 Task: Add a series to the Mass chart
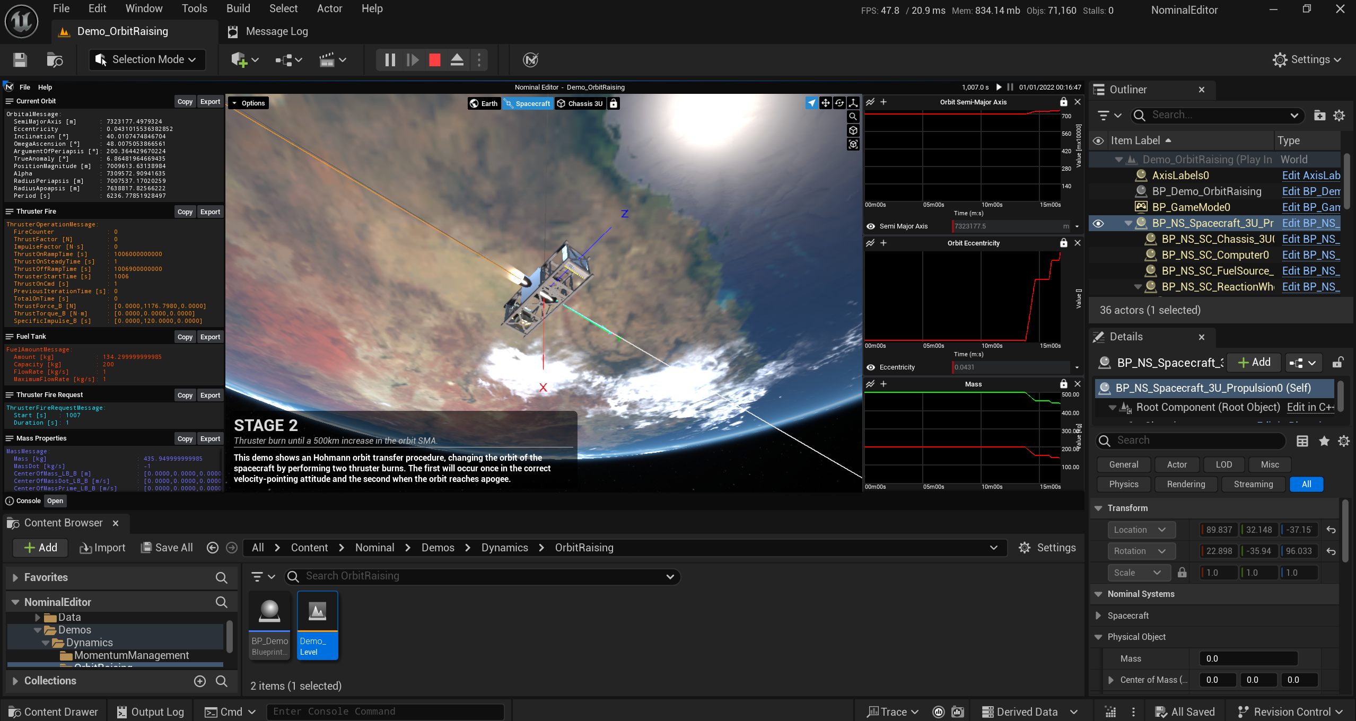[x=883, y=384]
